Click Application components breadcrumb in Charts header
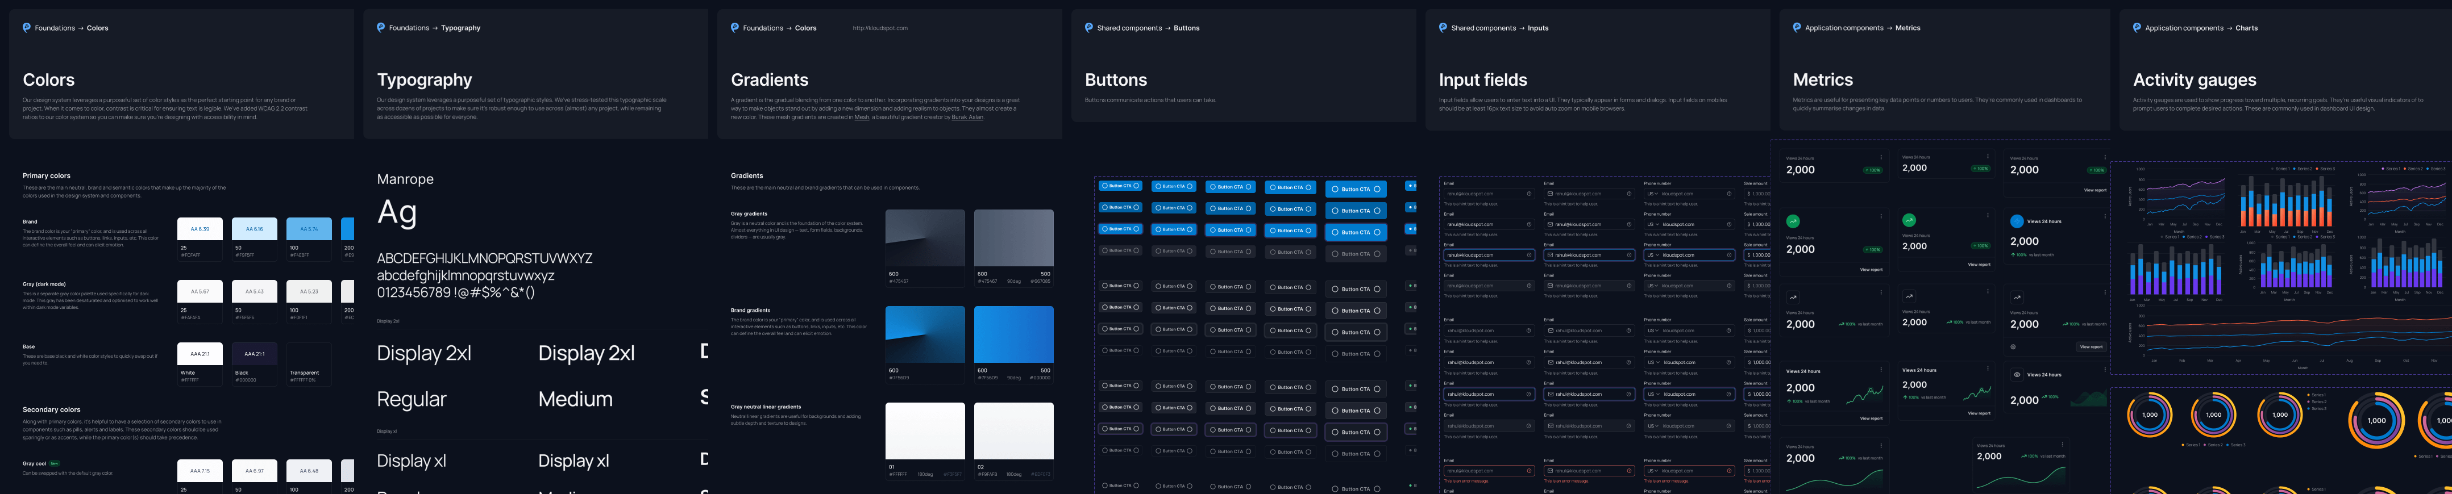Viewport: 2452px width, 494px height. tap(2184, 28)
